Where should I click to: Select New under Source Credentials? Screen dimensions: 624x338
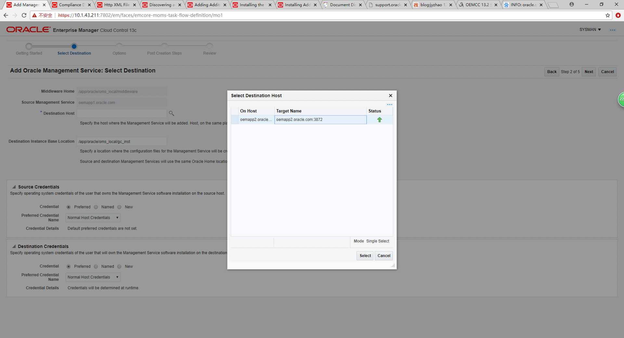[x=119, y=207]
